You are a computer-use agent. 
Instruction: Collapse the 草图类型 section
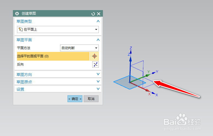[98, 21]
